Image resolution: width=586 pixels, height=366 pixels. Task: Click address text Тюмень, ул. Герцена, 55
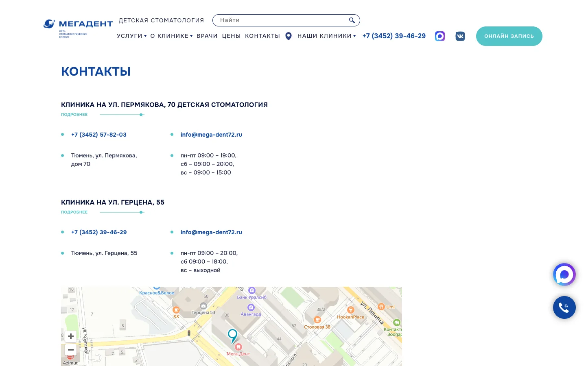104,253
